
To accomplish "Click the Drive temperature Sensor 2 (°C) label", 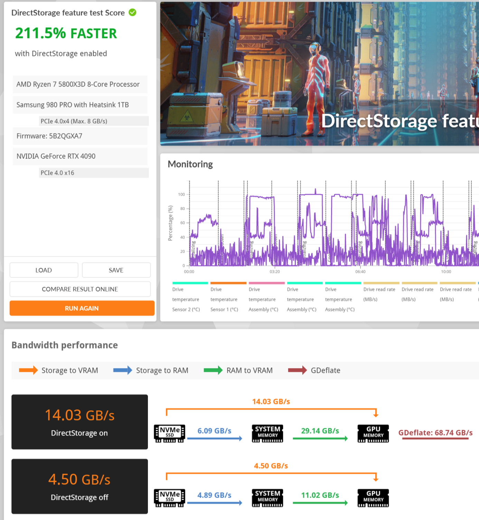I will tap(186, 299).
